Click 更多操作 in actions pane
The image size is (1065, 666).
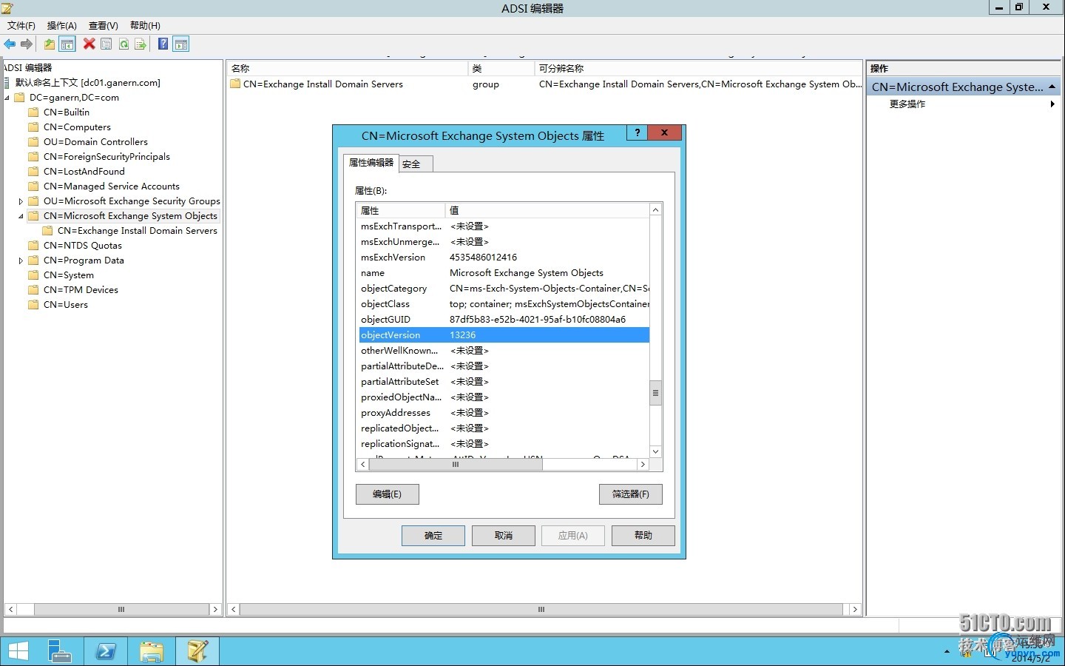(x=907, y=104)
